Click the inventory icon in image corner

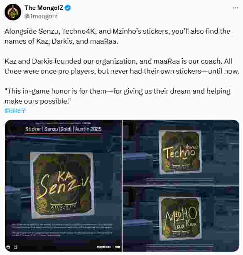coord(8,247)
